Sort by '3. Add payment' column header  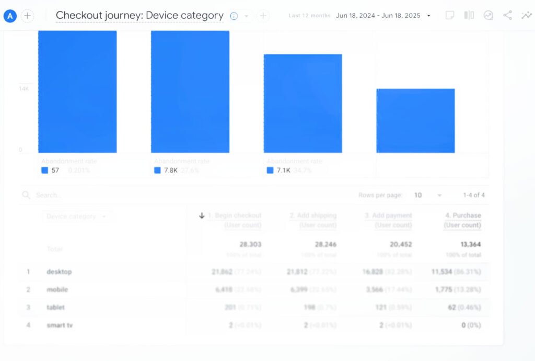pyautogui.click(x=388, y=220)
